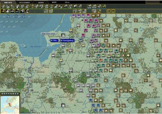
Task: Click the crossed anchors icon in the bay
Action: [49, 45]
